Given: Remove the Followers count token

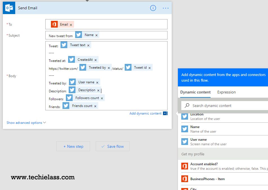Looking at the screenshot, I should (102, 98).
